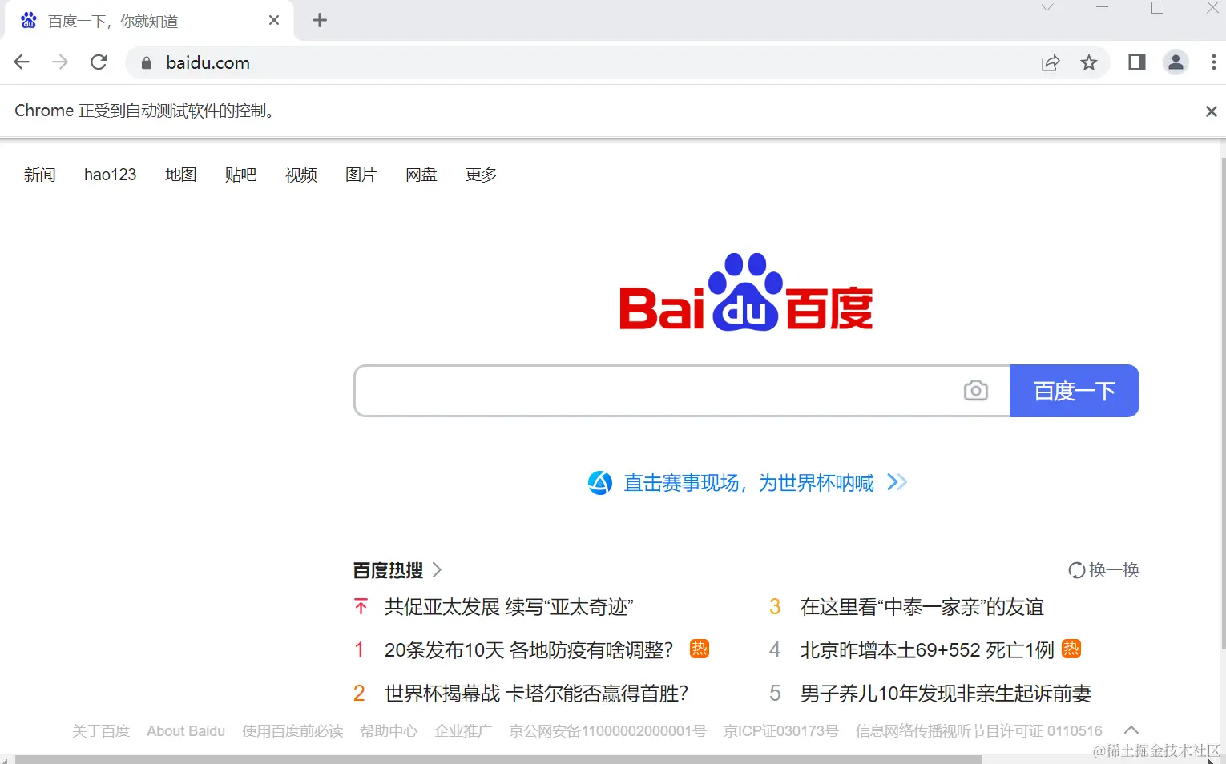
Task: Close the Baidu tab
Action: coord(274,20)
